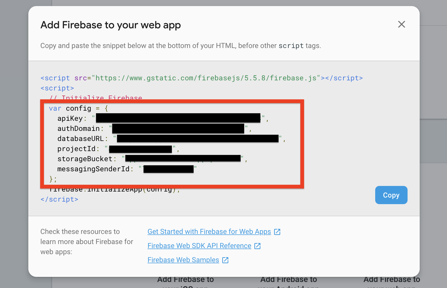Click external-link icon beside Get Started link

(277, 232)
